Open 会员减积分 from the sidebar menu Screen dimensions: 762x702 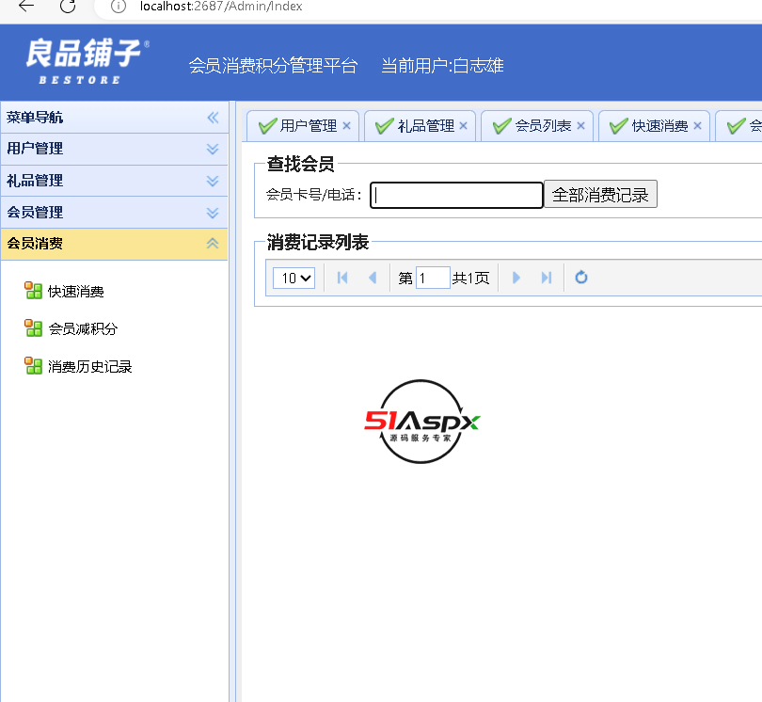pos(83,329)
